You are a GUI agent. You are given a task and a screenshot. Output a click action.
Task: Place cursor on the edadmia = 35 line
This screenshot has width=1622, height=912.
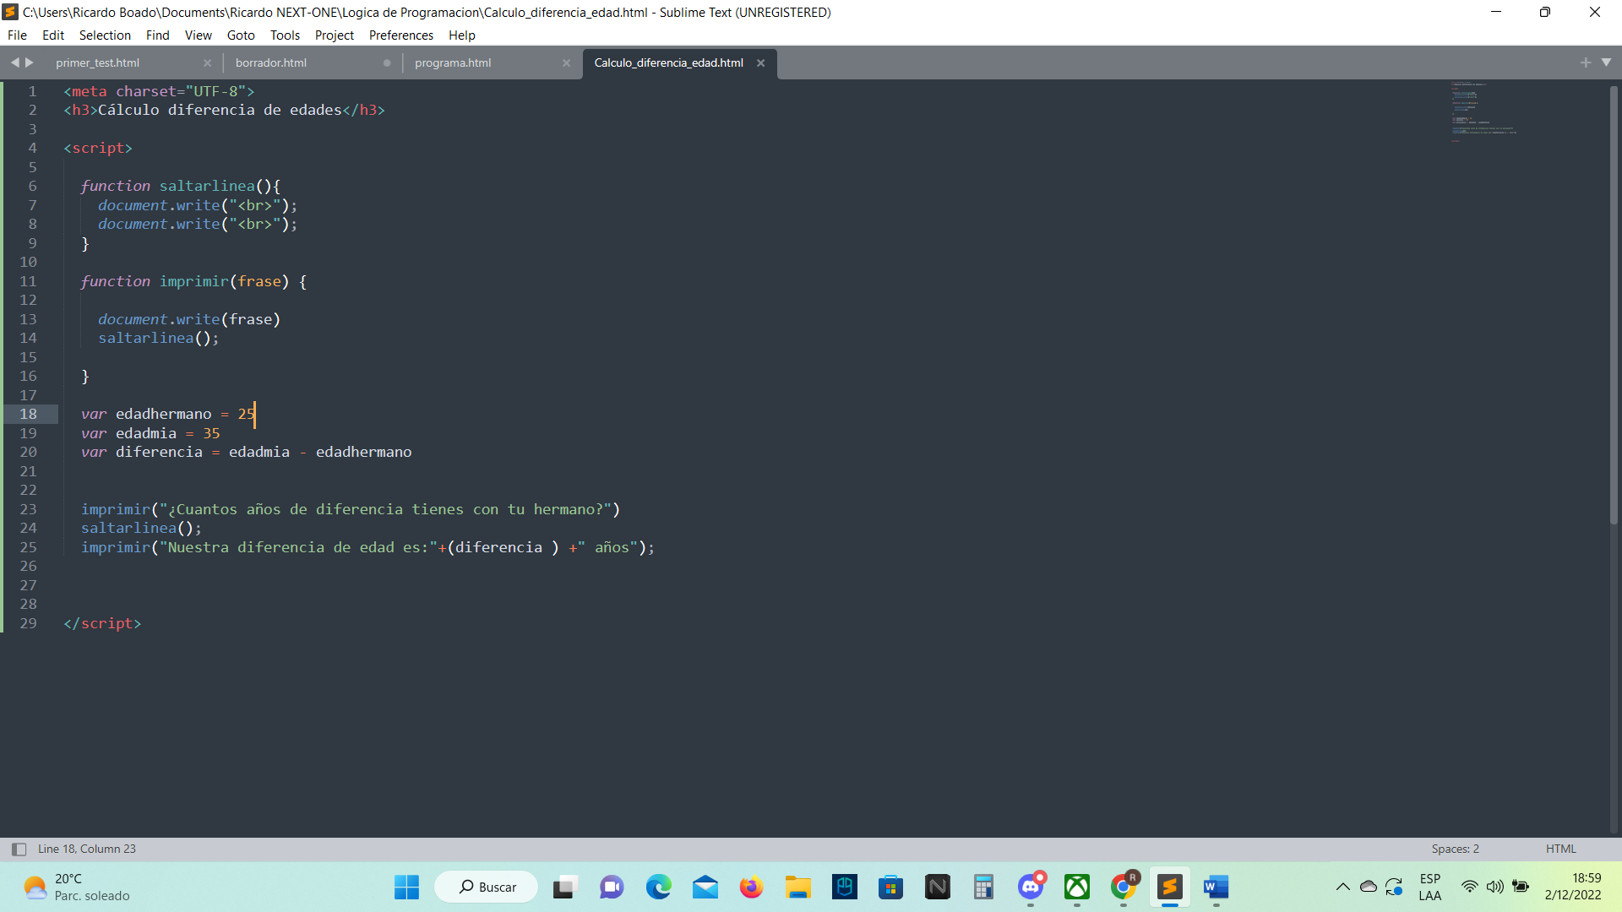pyautogui.click(x=150, y=433)
